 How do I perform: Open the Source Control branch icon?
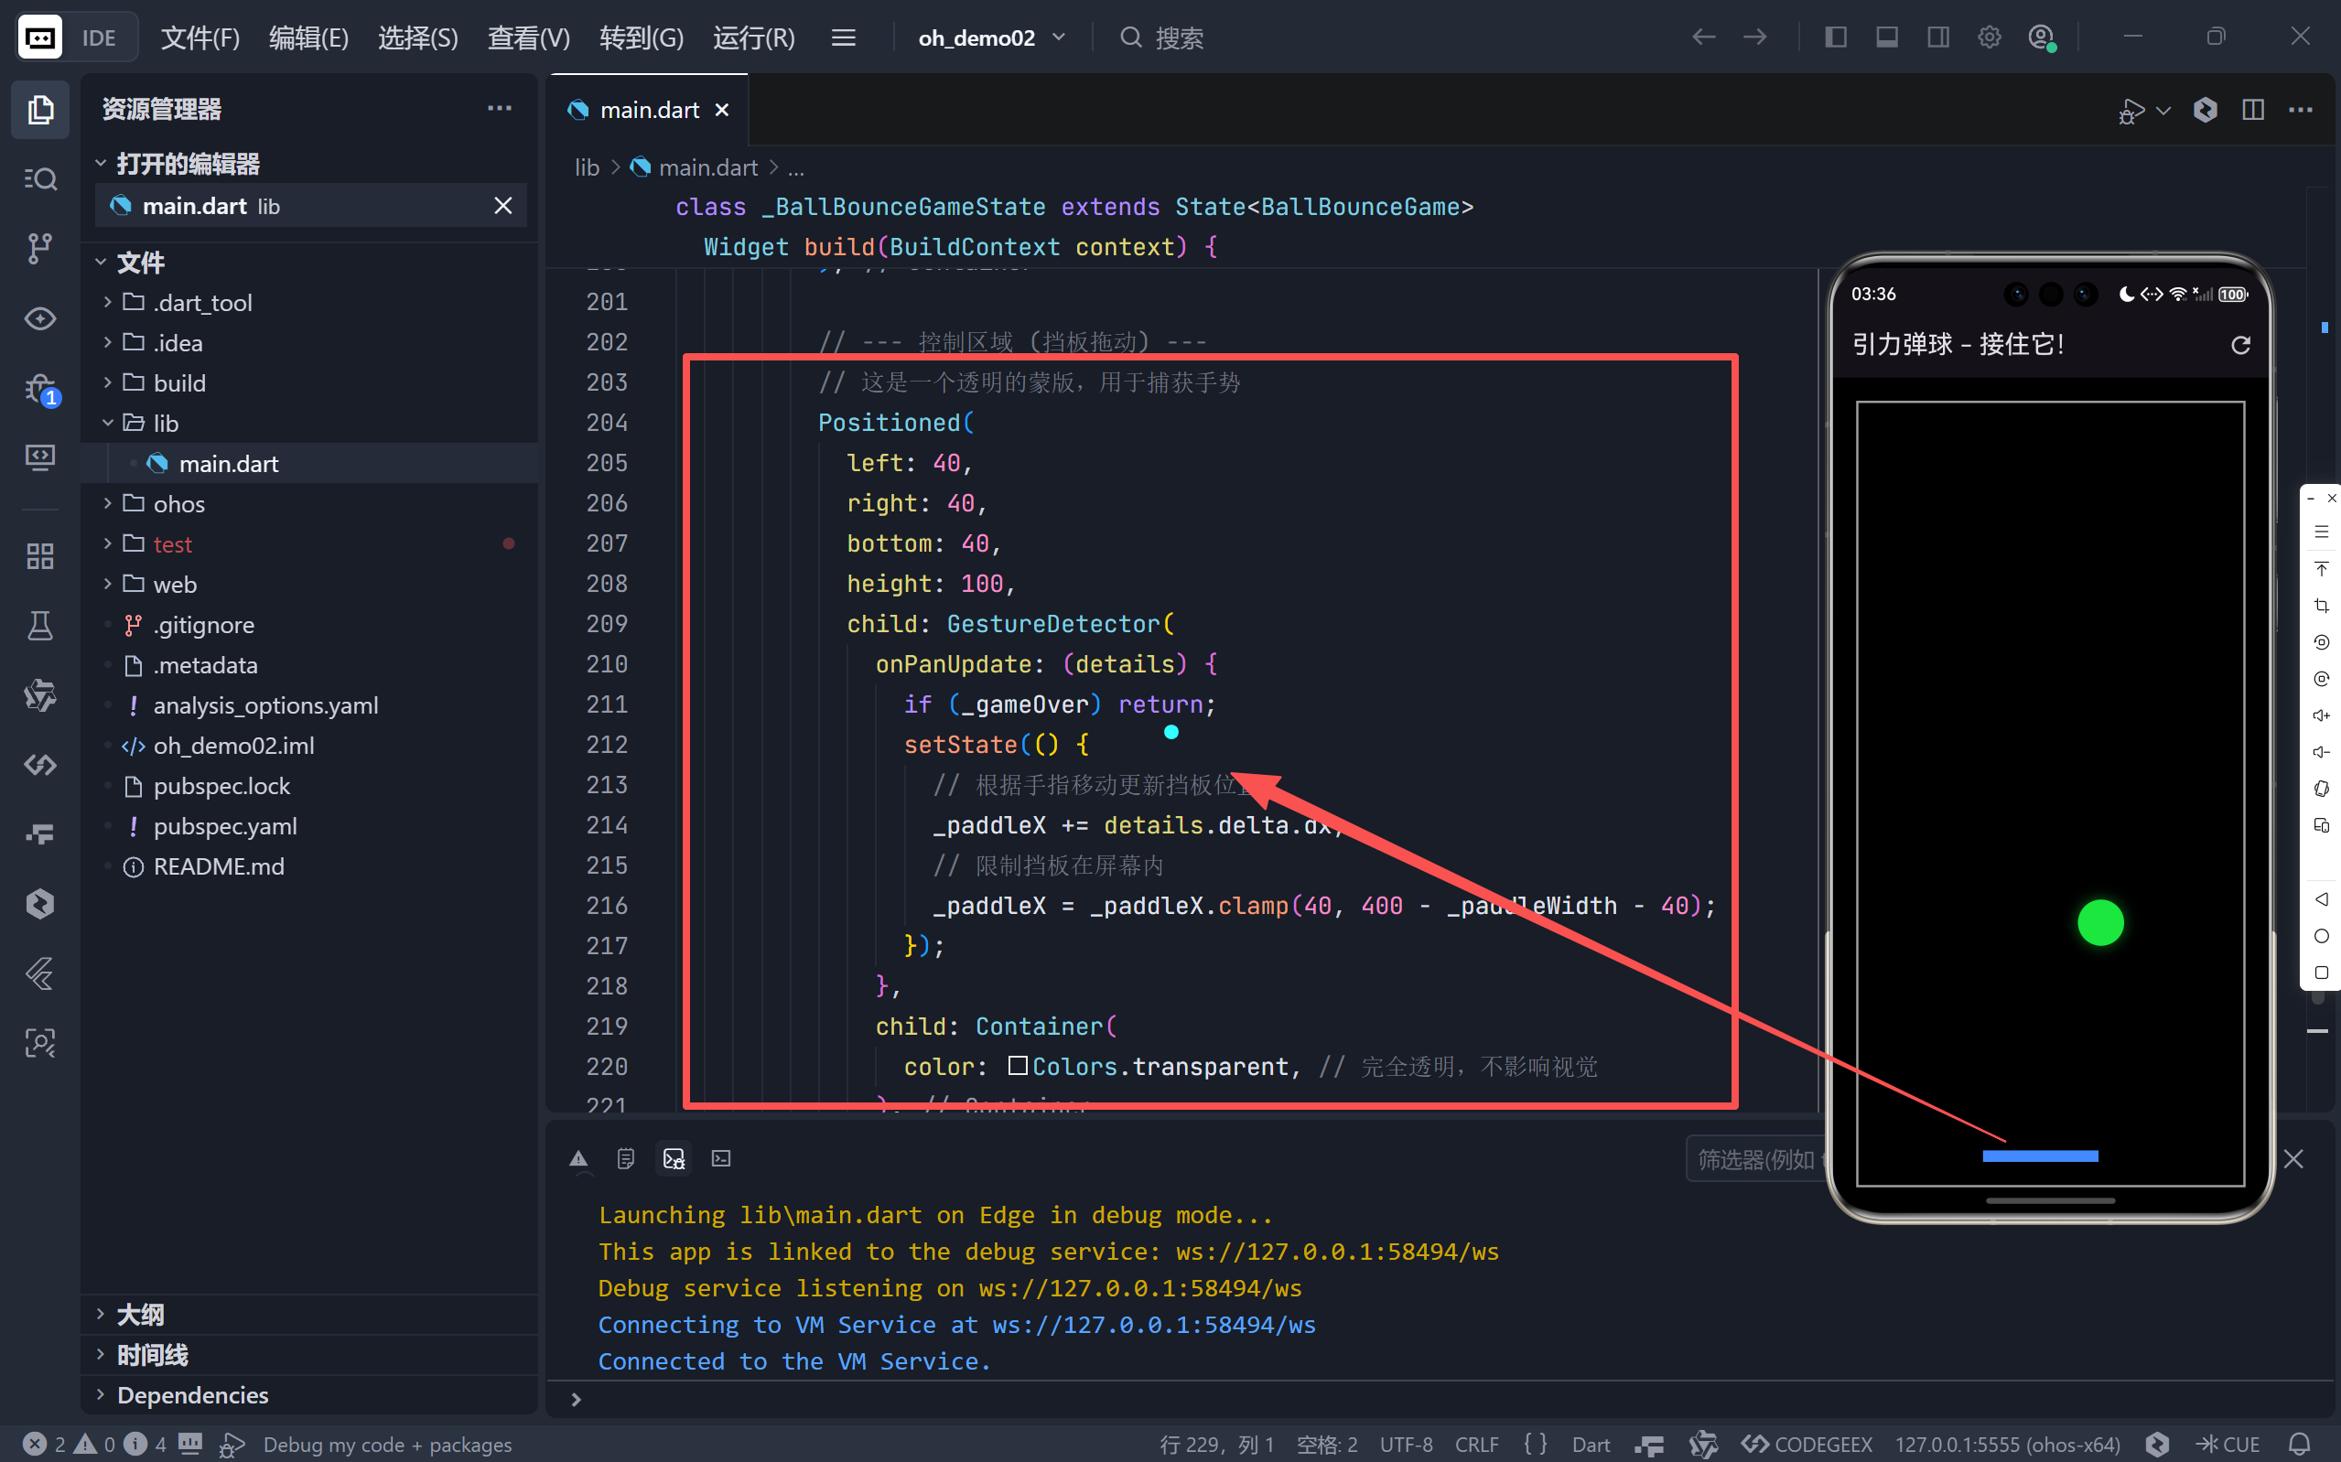pos(39,249)
